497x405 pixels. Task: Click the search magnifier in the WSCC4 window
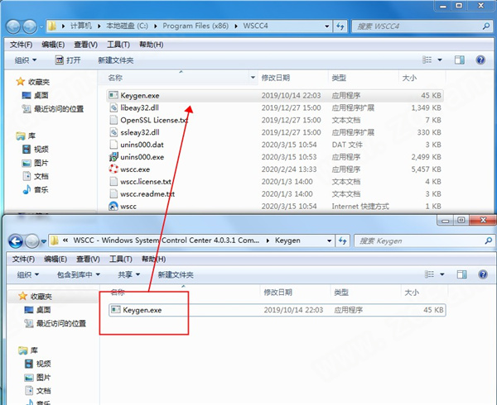(x=486, y=26)
